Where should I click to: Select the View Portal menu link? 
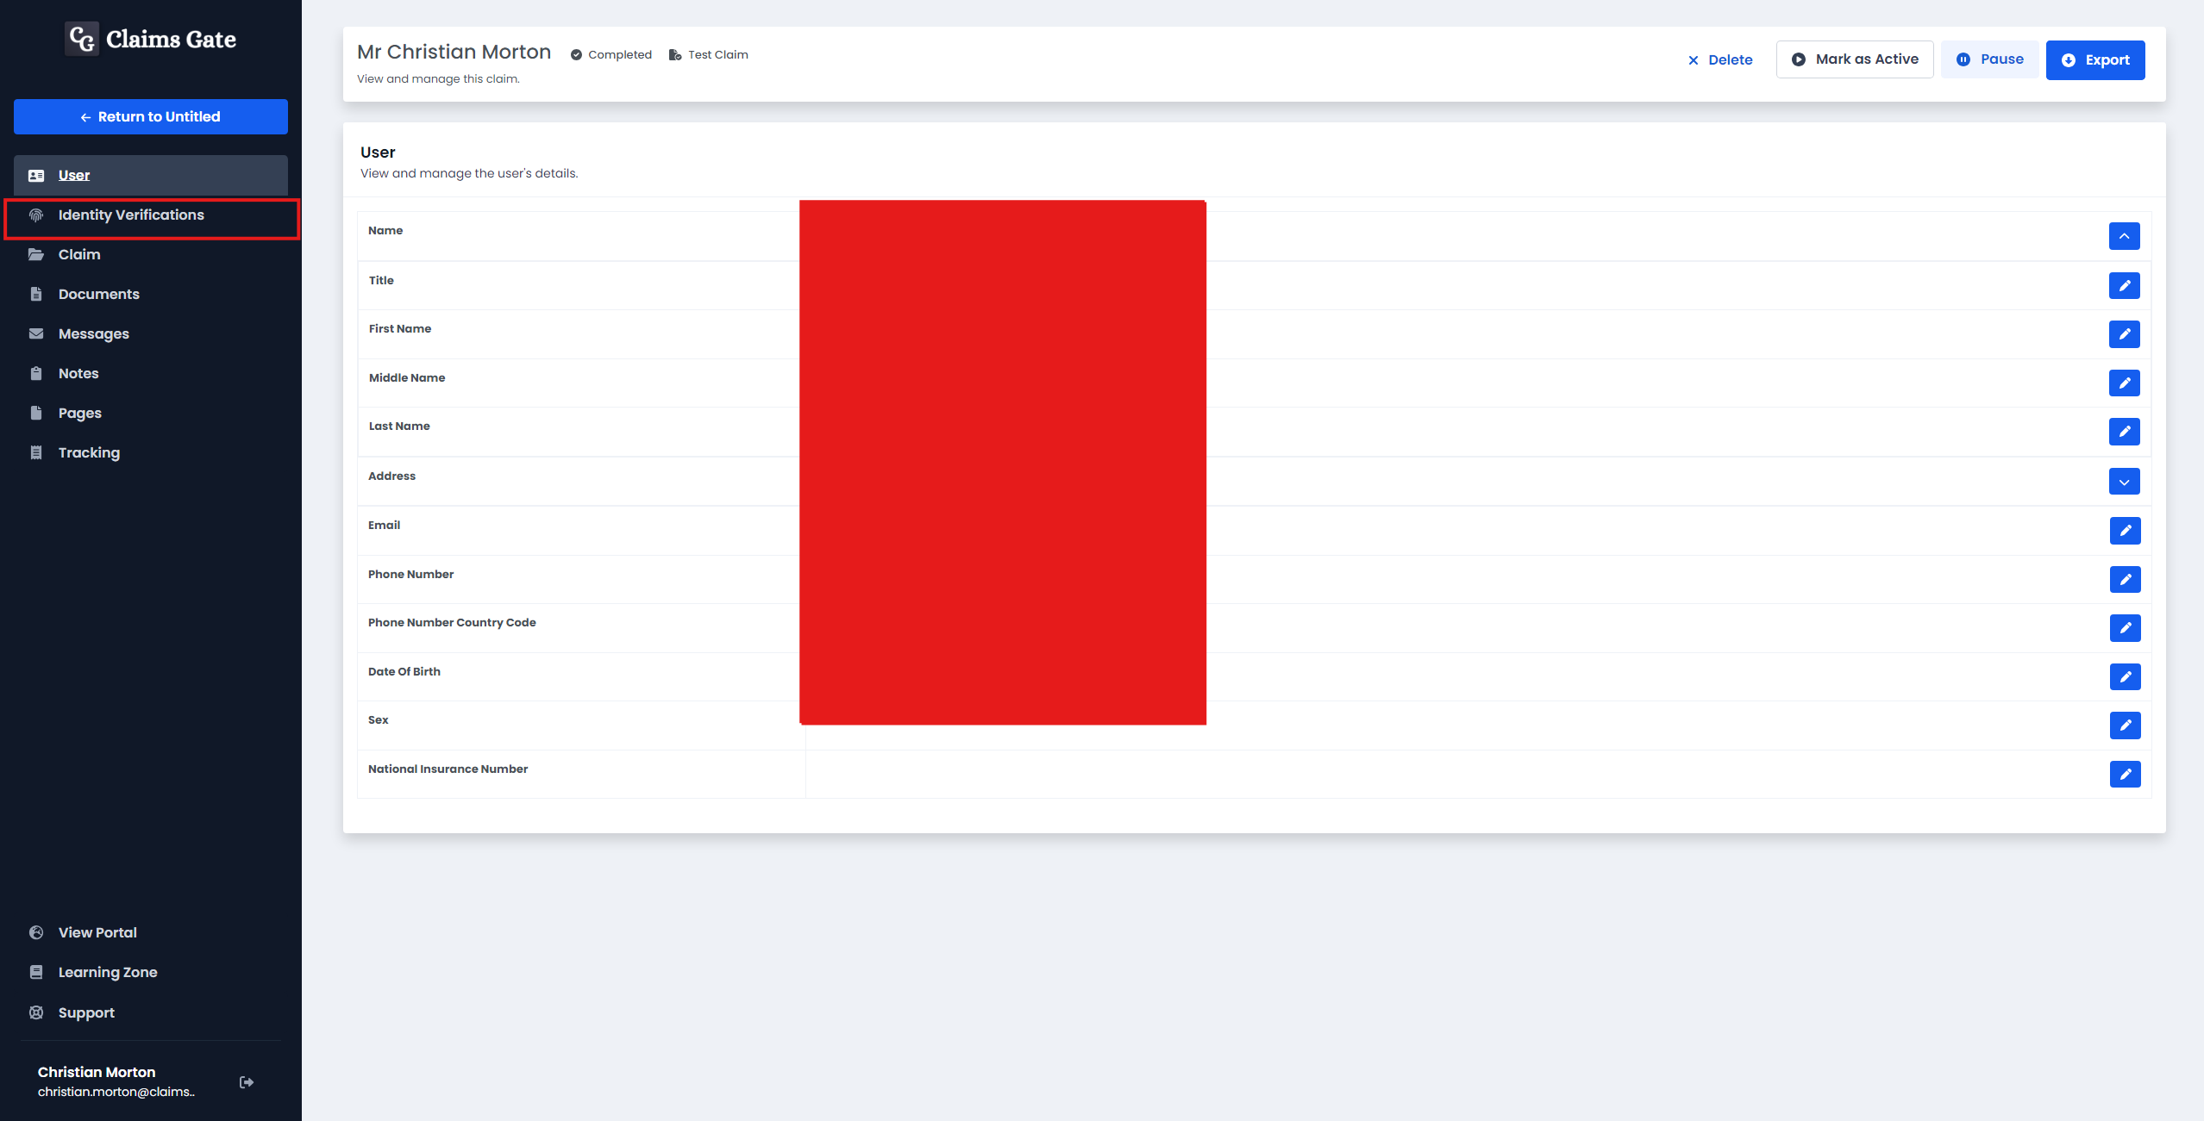(96, 931)
